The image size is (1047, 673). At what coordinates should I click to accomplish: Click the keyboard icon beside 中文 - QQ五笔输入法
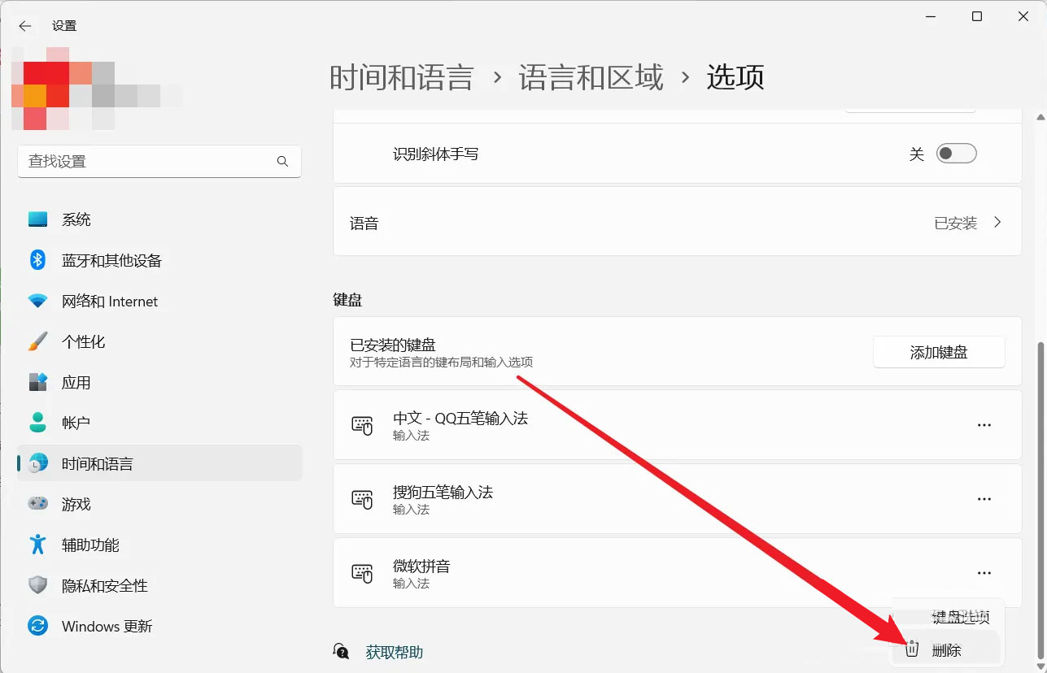tap(362, 425)
